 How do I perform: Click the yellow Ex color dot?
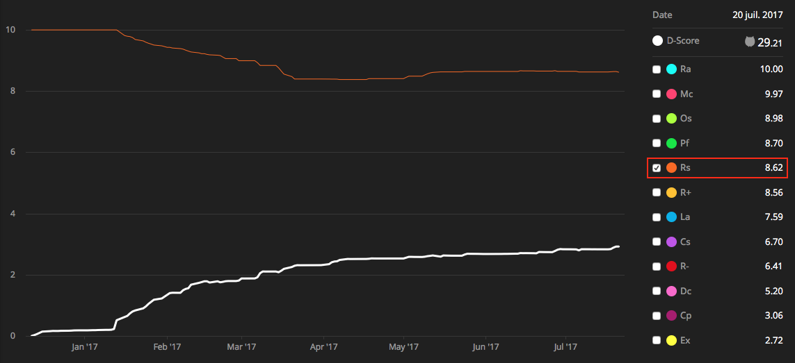pyautogui.click(x=672, y=341)
